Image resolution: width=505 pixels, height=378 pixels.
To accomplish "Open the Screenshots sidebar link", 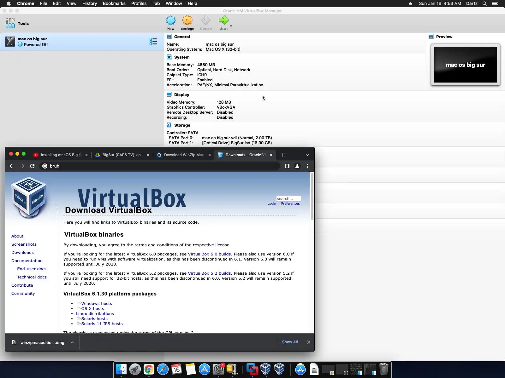I will coord(24,244).
